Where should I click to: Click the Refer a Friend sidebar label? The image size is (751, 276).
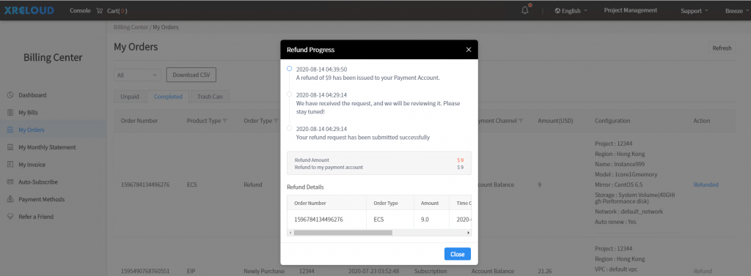(36, 217)
